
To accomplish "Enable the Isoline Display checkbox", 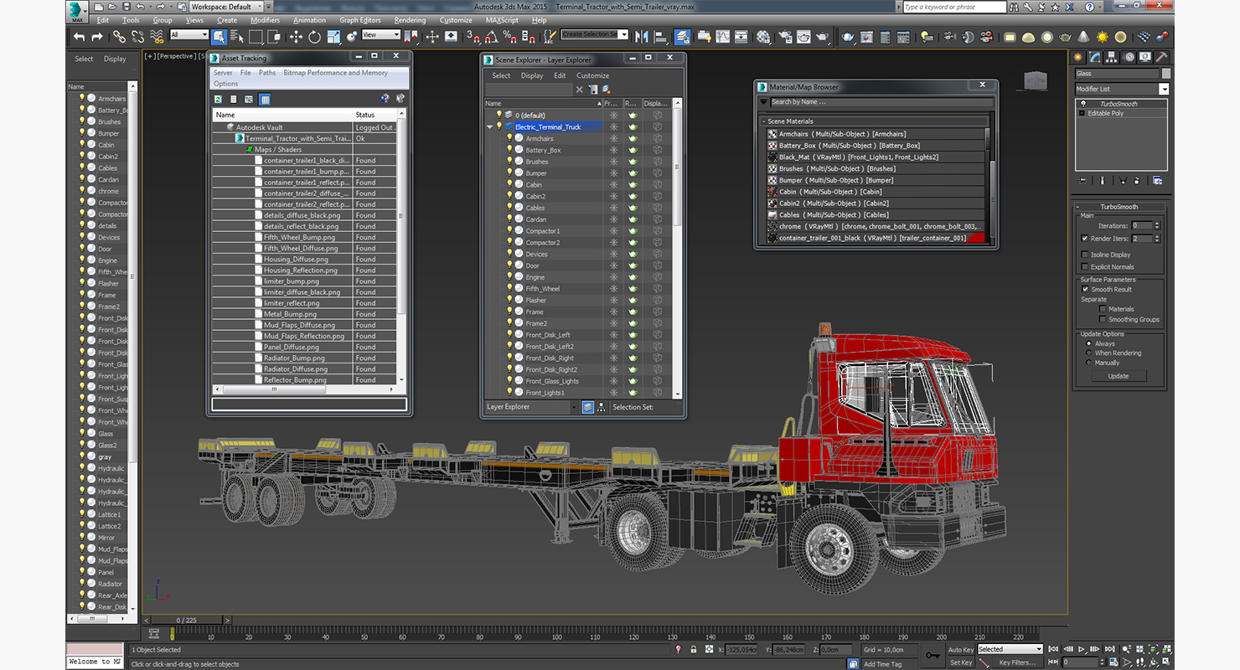I will point(1085,255).
